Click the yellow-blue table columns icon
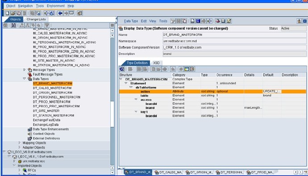 [187, 69]
